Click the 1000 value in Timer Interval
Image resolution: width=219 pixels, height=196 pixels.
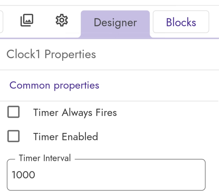point(23,175)
